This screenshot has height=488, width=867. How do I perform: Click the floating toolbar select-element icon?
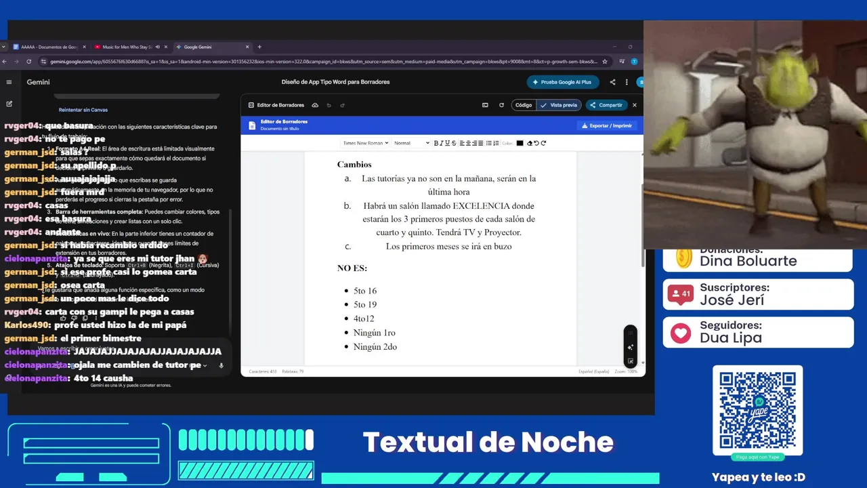[631, 361]
